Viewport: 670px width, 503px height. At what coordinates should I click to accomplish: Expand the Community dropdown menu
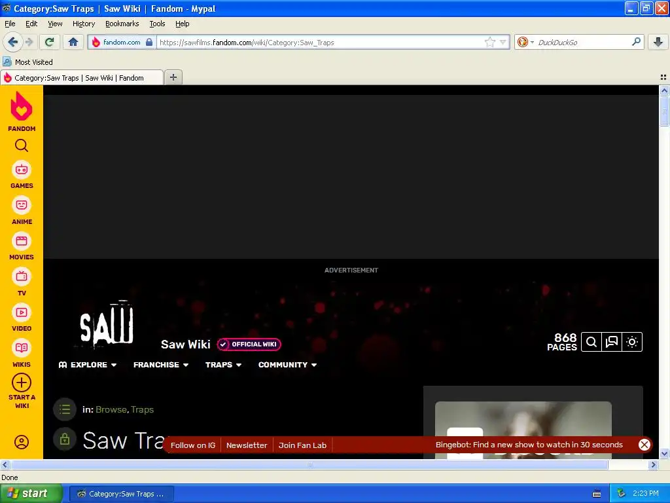point(288,365)
